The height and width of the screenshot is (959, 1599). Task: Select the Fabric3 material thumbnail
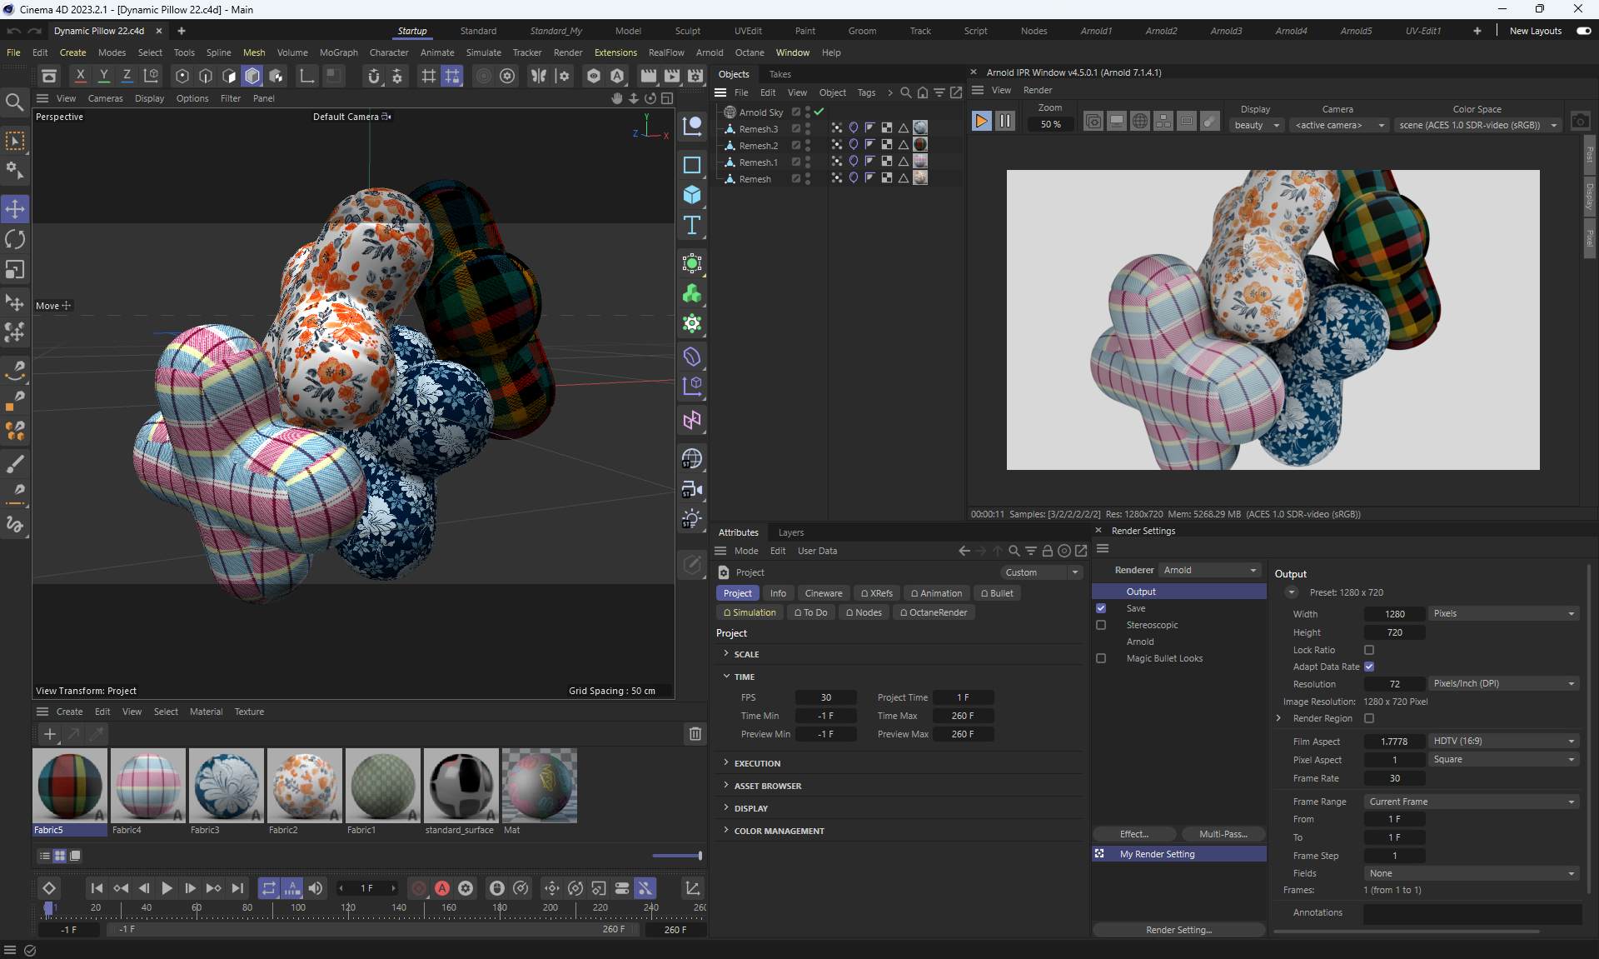coord(227,786)
